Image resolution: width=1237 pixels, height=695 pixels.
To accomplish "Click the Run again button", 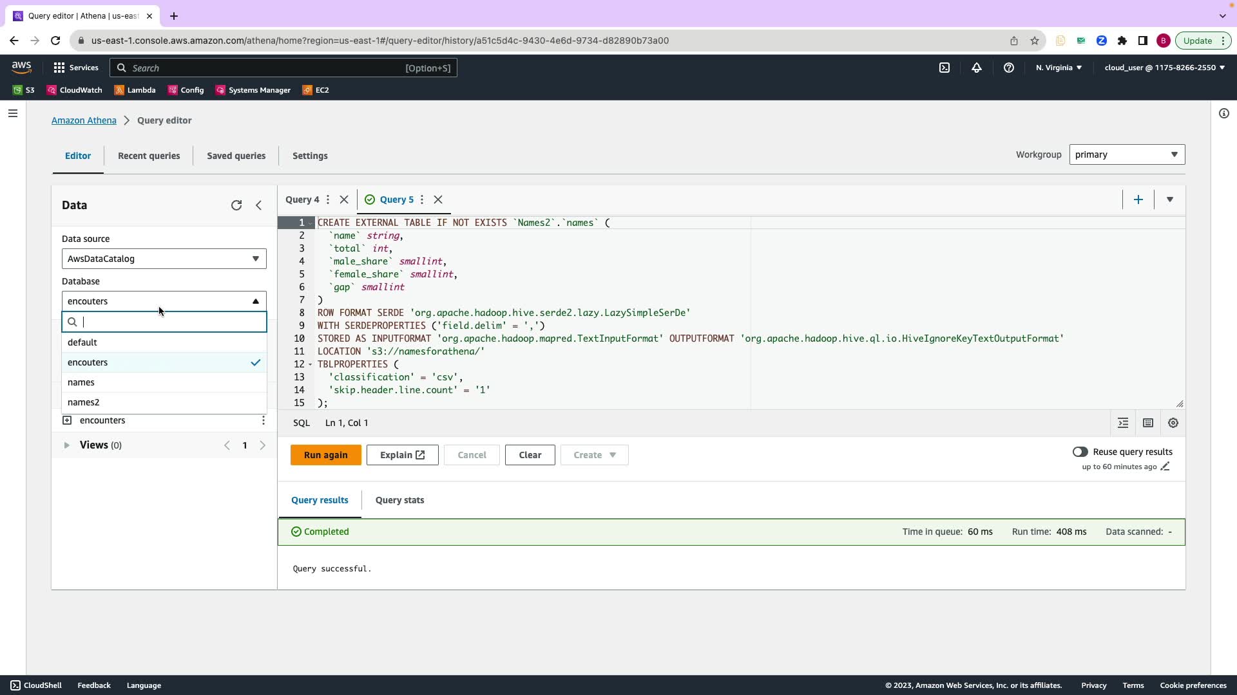I will pos(325,455).
